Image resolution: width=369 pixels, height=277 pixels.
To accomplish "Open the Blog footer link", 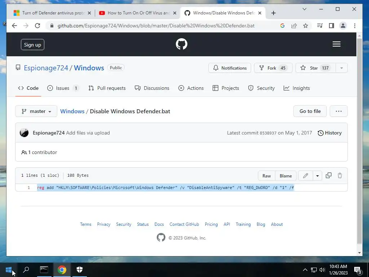I will tap(261, 224).
